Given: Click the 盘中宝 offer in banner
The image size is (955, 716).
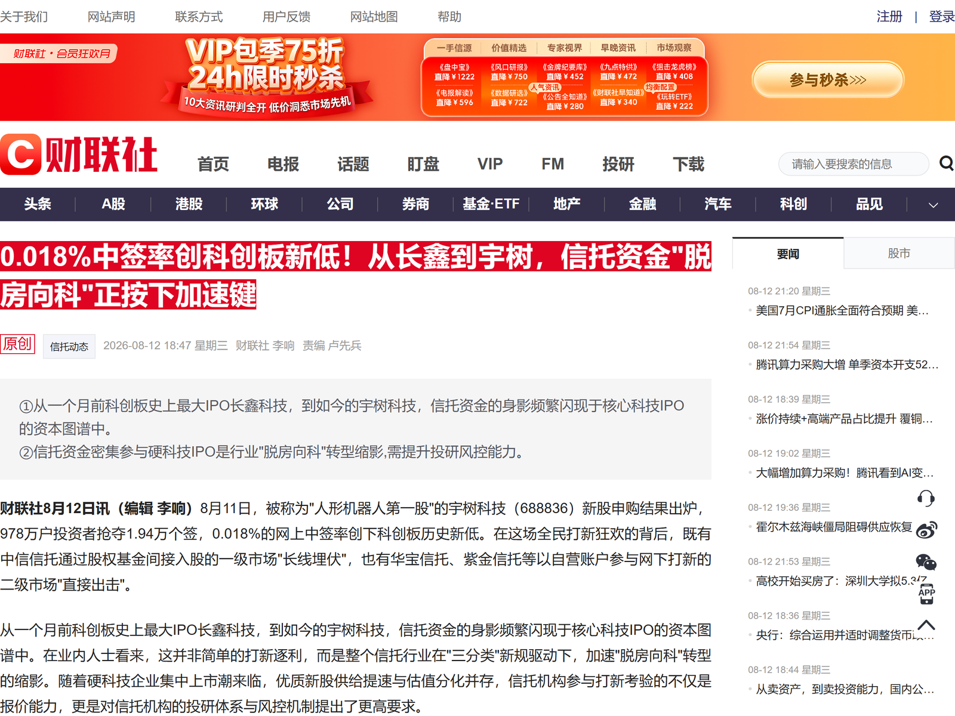Looking at the screenshot, I should coord(454,72).
